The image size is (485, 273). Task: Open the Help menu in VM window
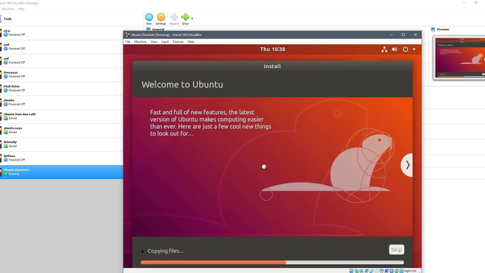tap(191, 42)
